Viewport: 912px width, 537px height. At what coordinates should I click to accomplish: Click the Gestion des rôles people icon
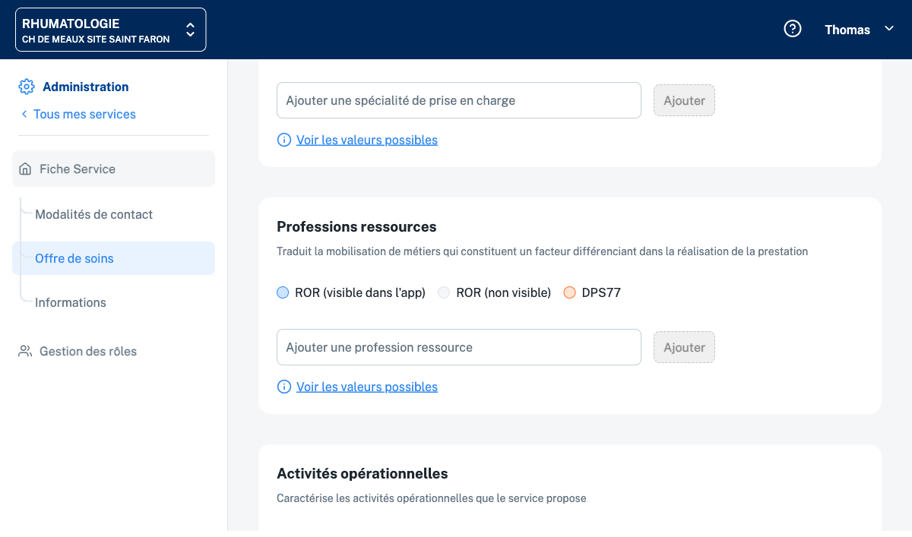(26, 351)
